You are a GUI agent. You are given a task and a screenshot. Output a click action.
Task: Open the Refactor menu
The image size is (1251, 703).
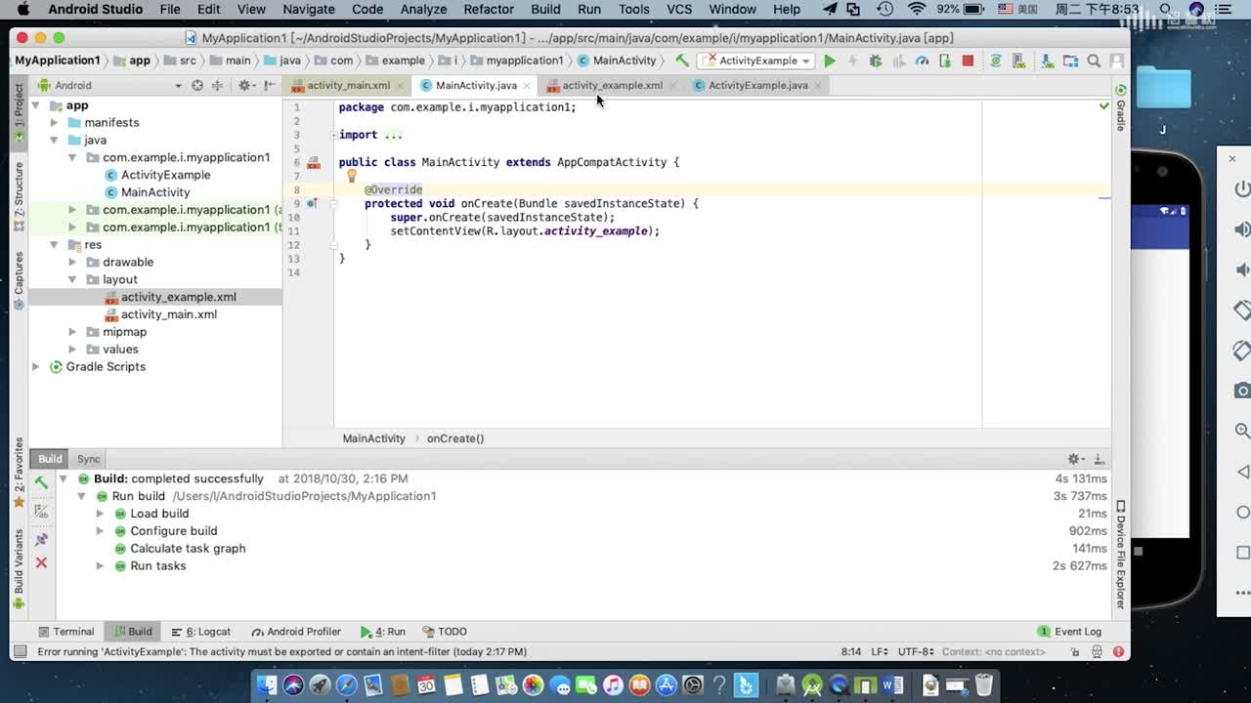pos(489,9)
